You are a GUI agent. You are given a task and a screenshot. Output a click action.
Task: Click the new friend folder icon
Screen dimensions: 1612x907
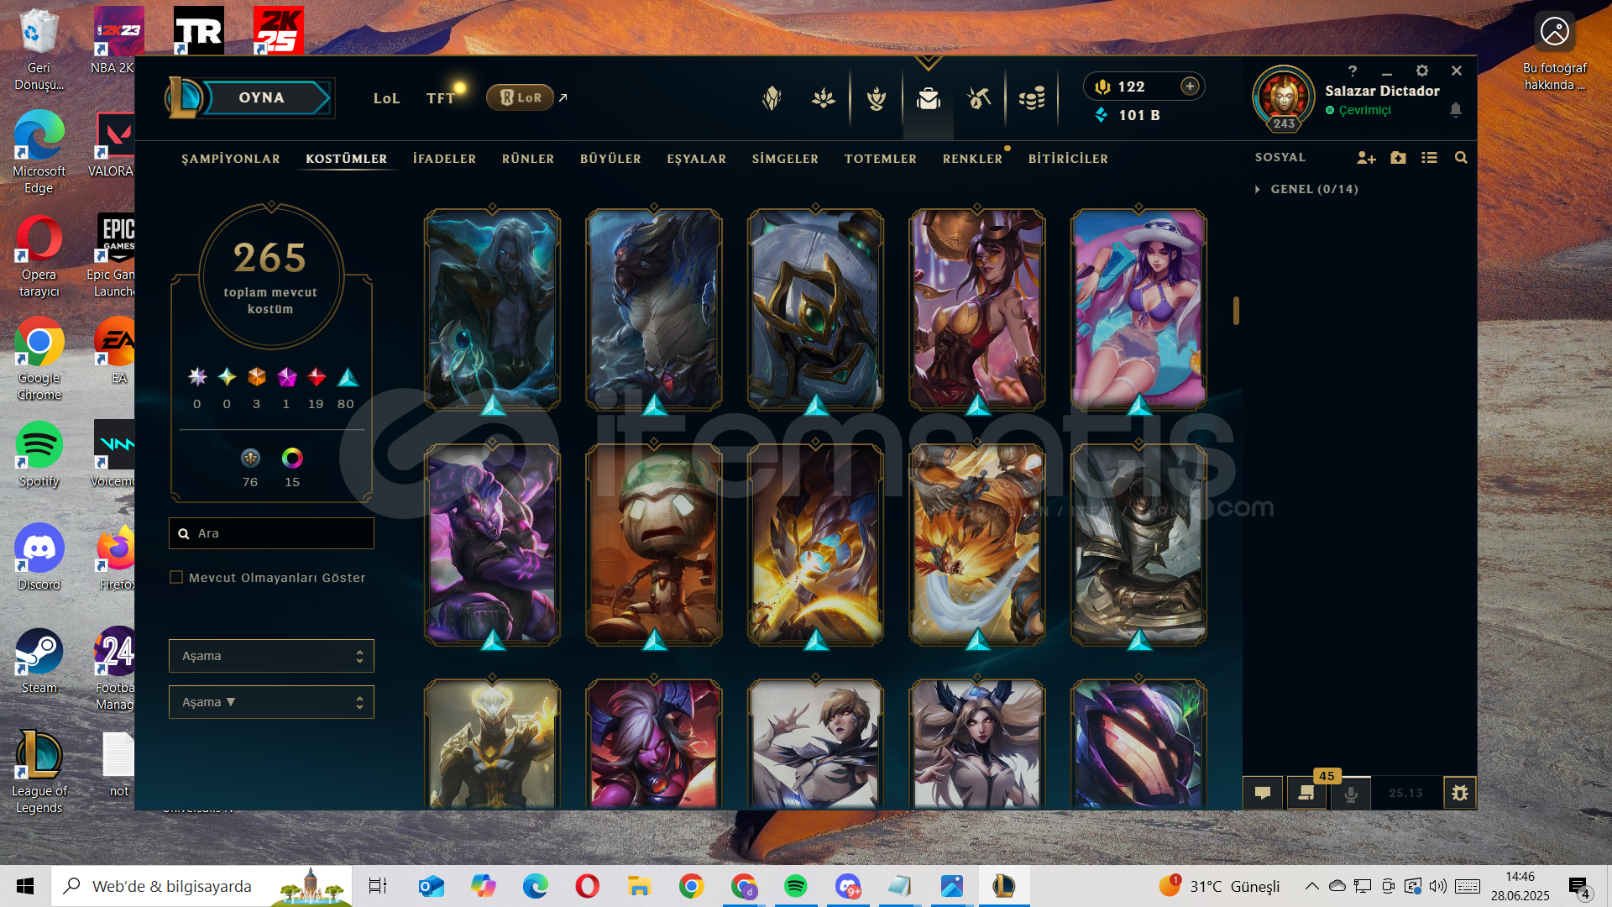point(1398,158)
